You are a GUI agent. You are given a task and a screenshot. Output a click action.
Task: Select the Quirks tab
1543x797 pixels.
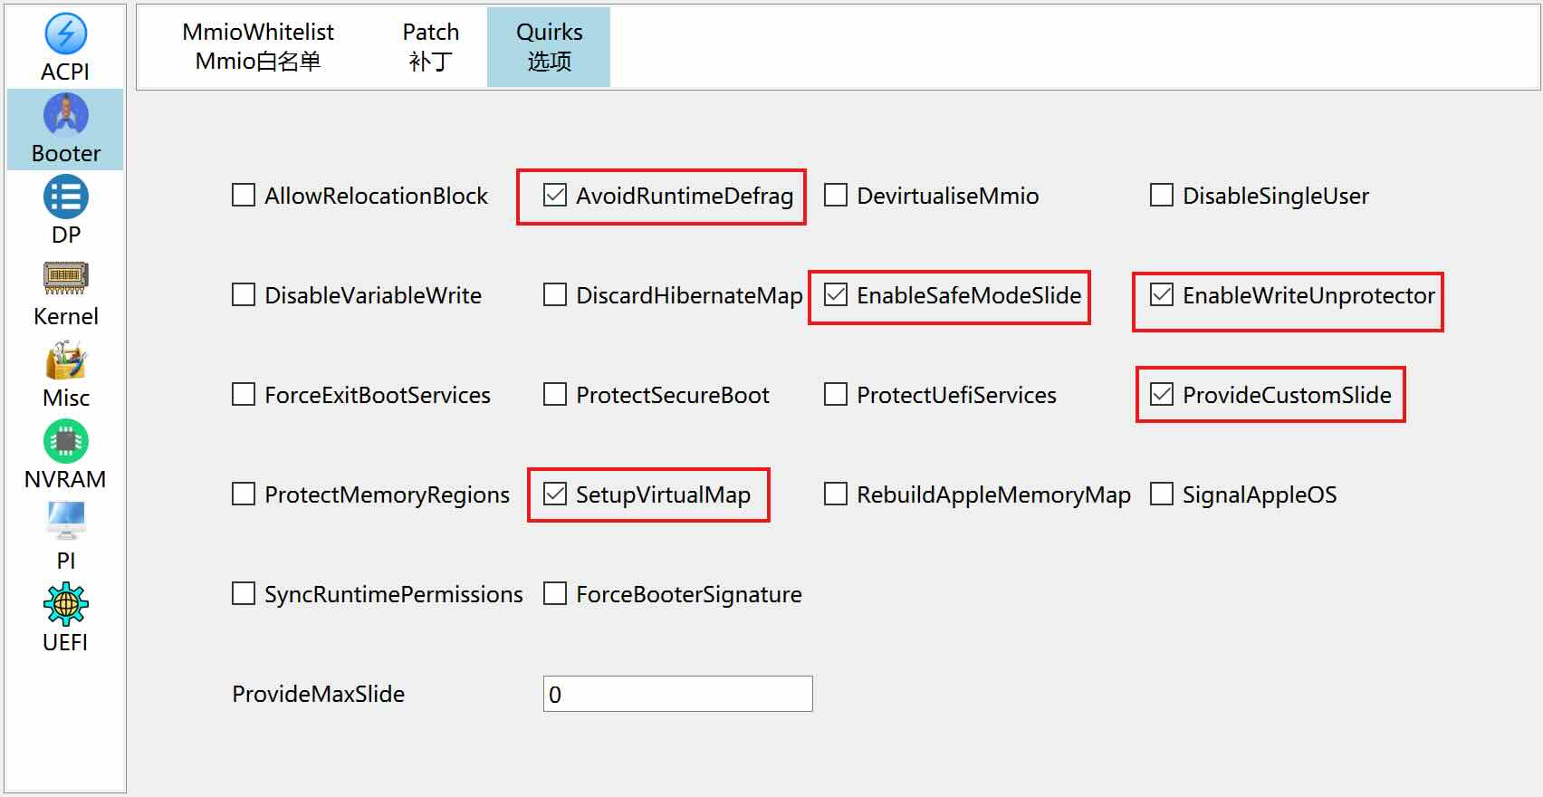[x=549, y=47]
